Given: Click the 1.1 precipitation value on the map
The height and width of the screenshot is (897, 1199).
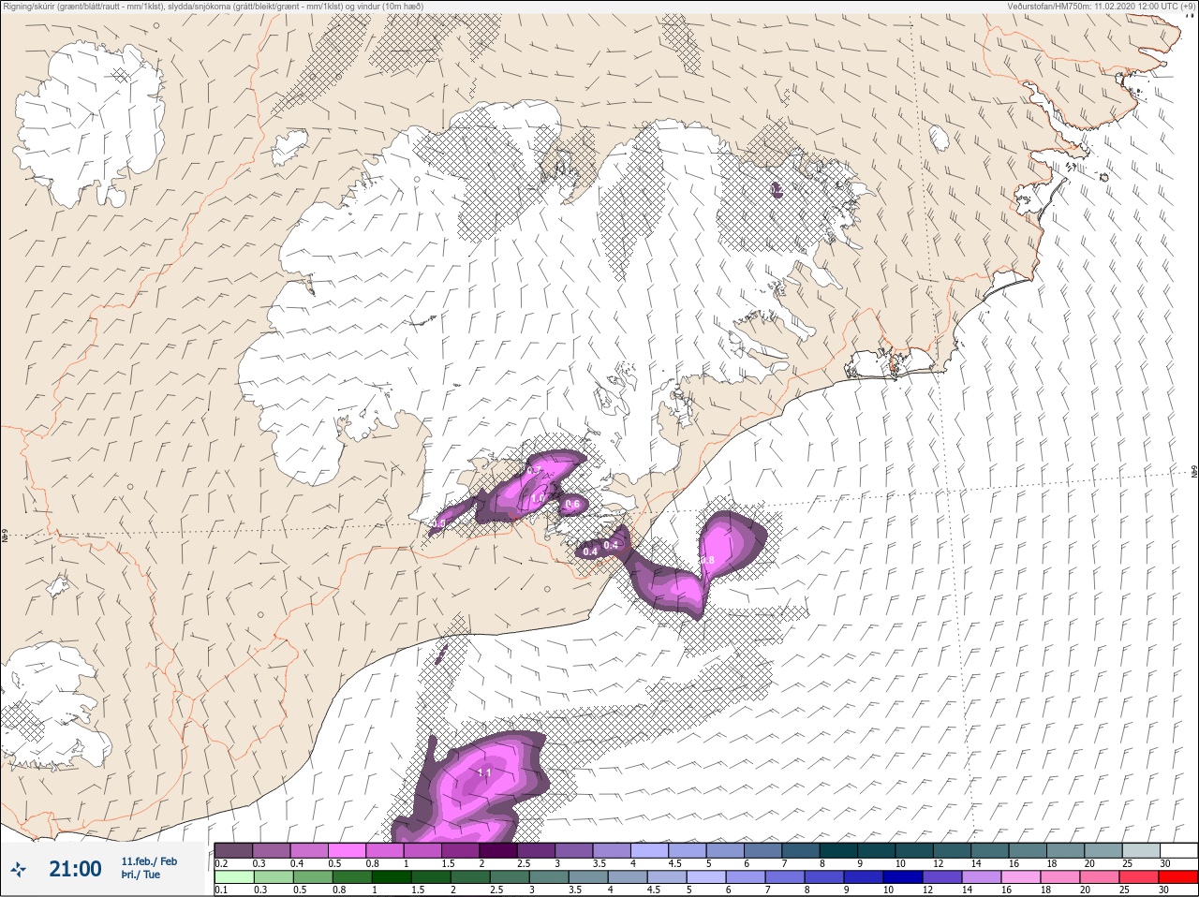Looking at the screenshot, I should pyautogui.click(x=484, y=772).
